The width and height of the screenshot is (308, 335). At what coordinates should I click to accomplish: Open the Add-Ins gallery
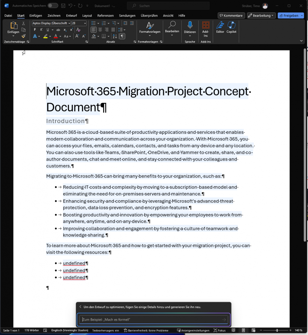tap(206, 29)
